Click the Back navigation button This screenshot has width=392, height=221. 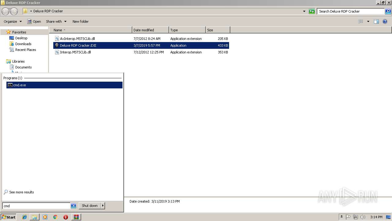[5, 11]
